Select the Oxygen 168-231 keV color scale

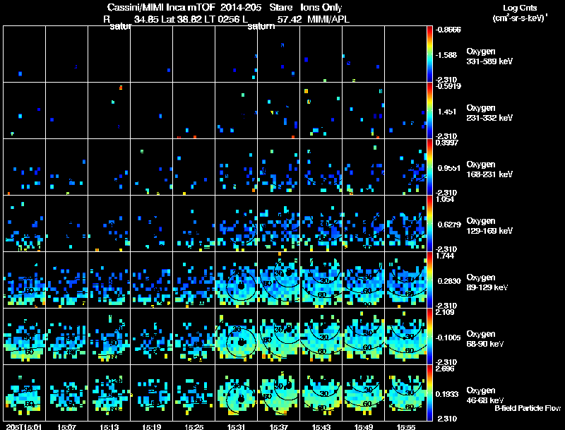[430, 167]
